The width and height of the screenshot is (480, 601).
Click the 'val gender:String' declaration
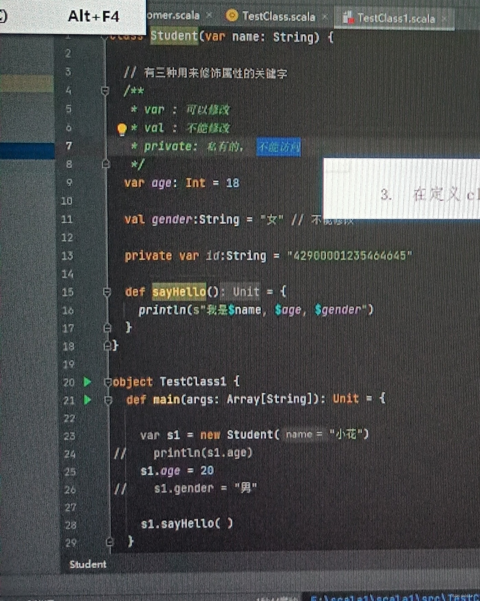point(181,219)
